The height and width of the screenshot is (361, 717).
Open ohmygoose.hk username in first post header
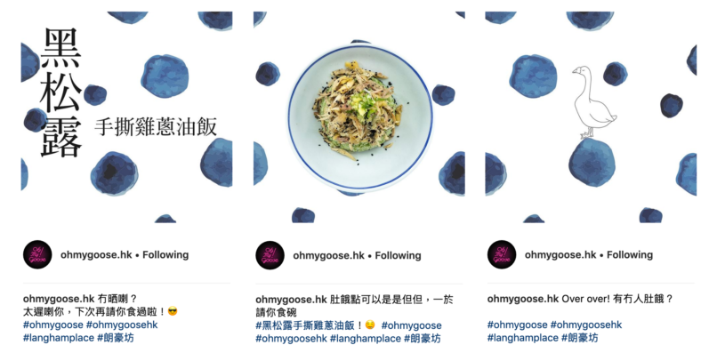point(96,254)
